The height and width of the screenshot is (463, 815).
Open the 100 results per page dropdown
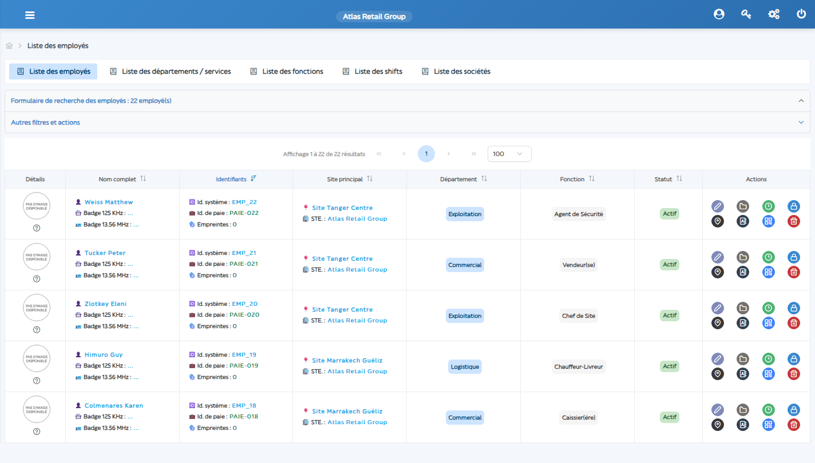(509, 154)
